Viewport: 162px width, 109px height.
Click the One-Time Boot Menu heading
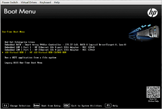pyautogui.click(x=13, y=32)
